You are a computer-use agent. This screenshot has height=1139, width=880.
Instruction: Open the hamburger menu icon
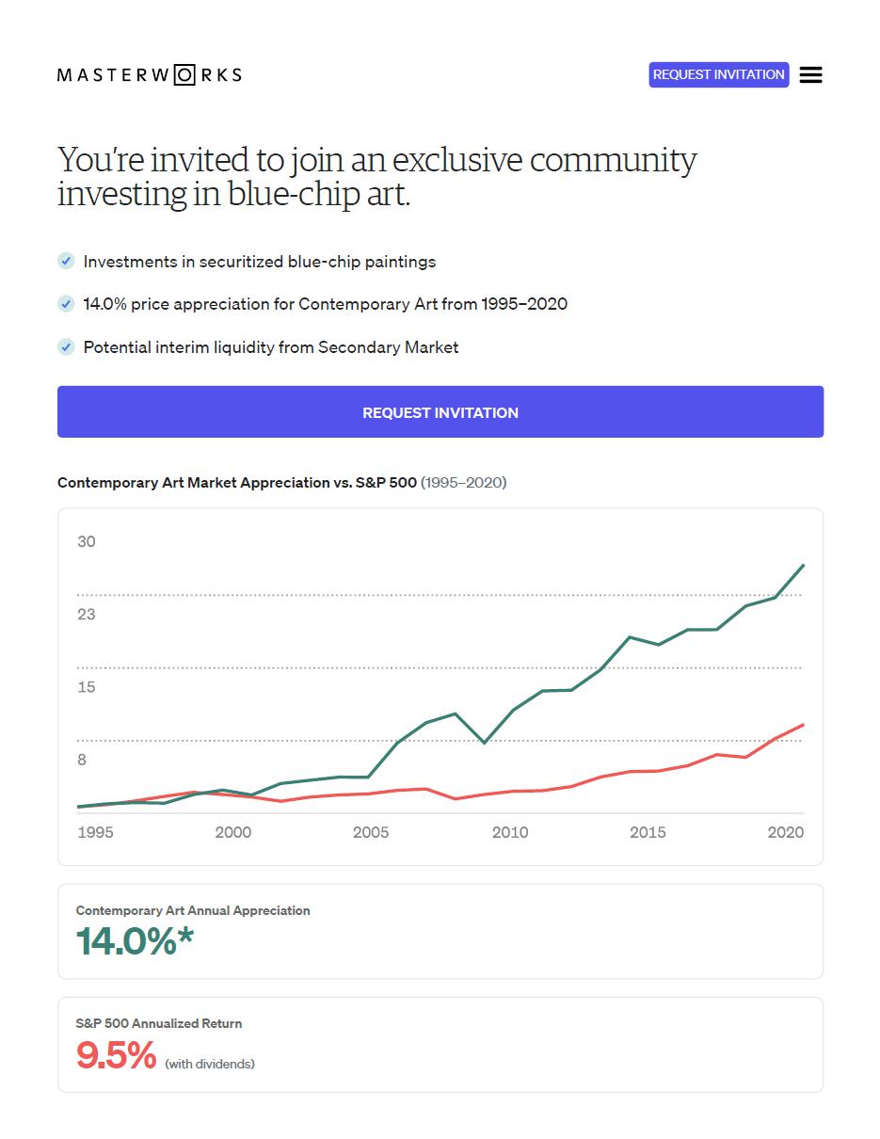[x=810, y=75]
